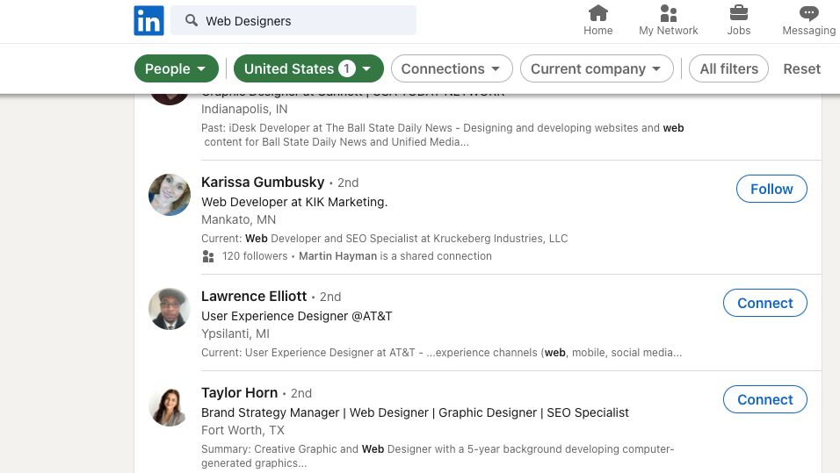Expand the Connections filter dropdown
840x473 pixels.
tap(451, 68)
